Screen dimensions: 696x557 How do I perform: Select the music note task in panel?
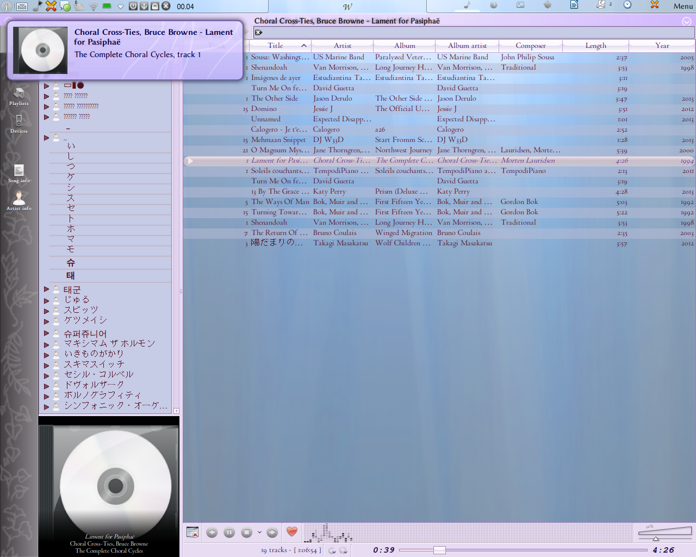point(467,5)
